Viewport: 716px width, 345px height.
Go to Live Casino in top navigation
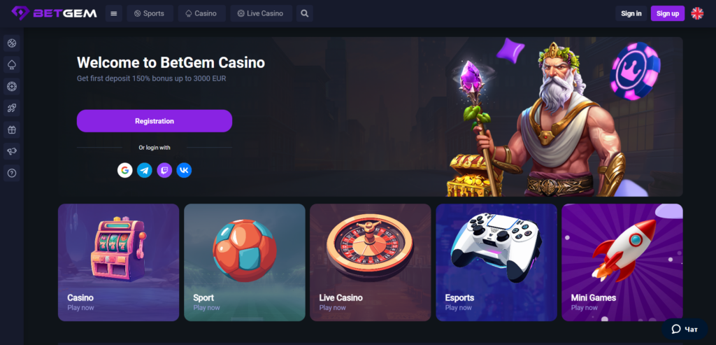click(x=261, y=13)
